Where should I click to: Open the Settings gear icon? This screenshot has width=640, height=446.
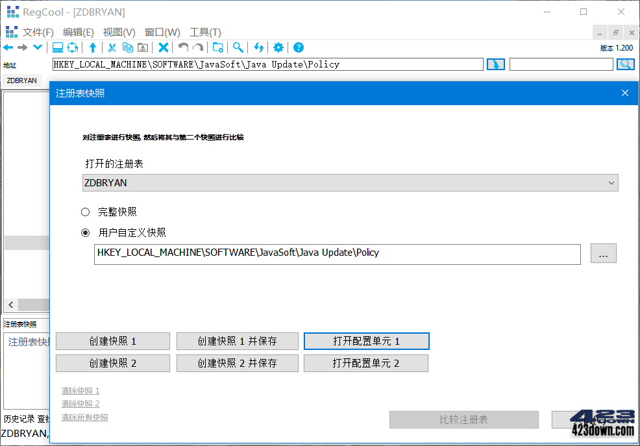point(278,47)
